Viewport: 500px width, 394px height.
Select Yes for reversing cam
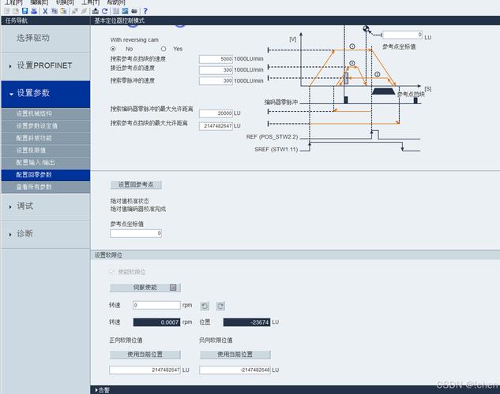(164, 49)
